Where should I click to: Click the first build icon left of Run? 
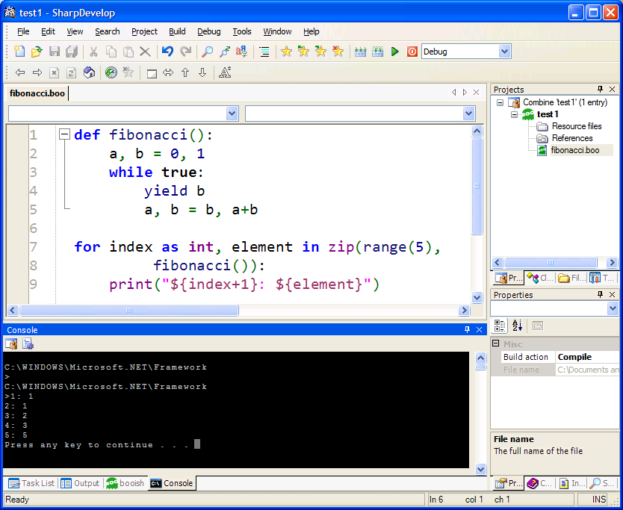tap(360, 52)
